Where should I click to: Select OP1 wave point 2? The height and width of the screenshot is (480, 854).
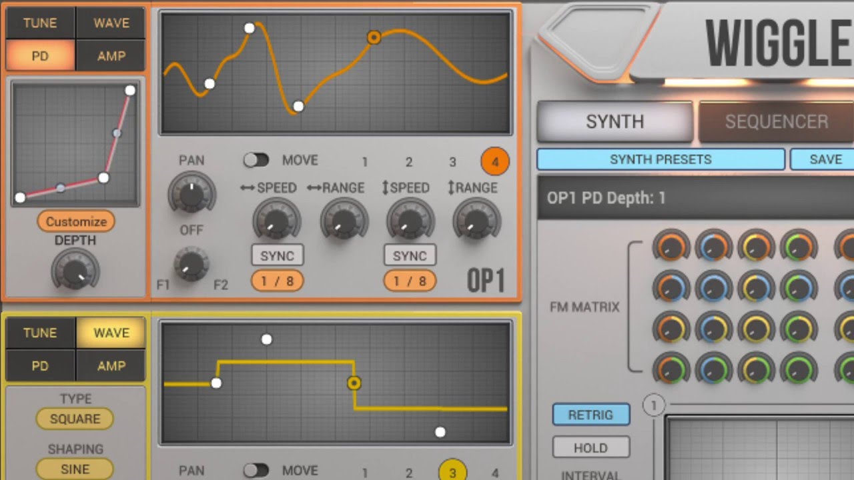click(409, 161)
